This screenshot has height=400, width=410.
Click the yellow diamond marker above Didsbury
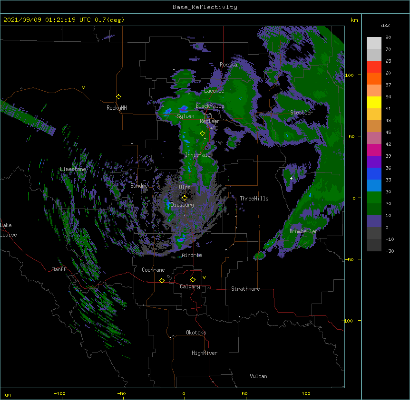point(185,198)
